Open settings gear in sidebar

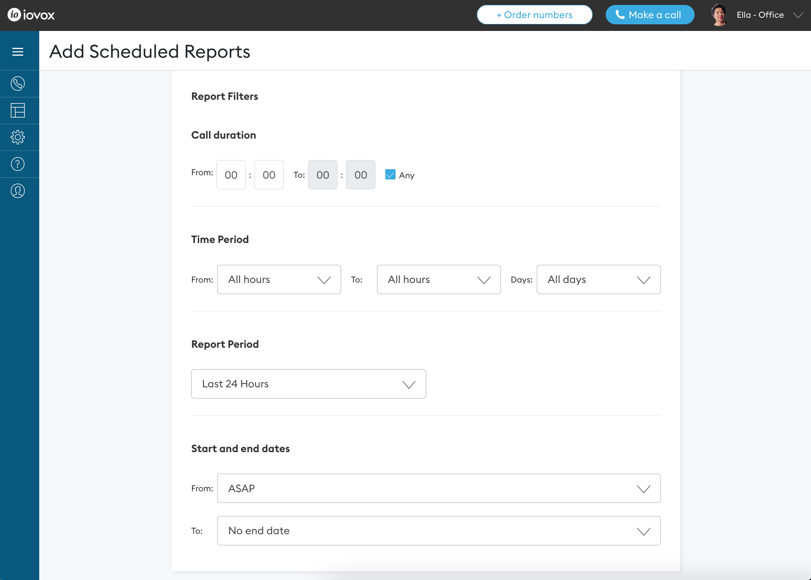click(x=18, y=137)
